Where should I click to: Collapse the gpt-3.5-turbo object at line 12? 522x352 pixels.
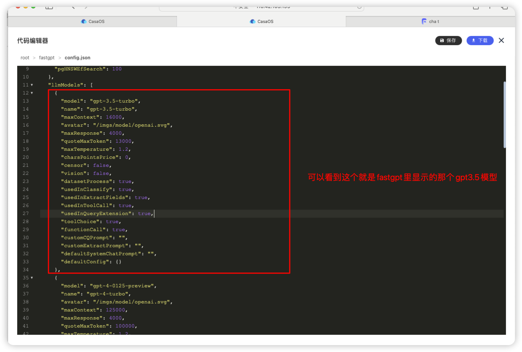click(x=31, y=93)
